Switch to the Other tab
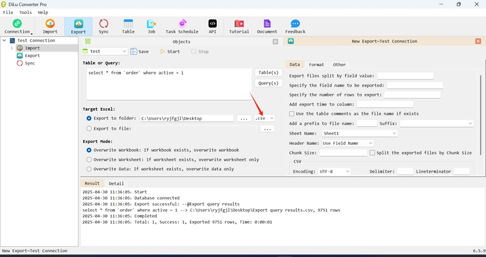This screenshot has width=486, height=257. pyautogui.click(x=339, y=65)
